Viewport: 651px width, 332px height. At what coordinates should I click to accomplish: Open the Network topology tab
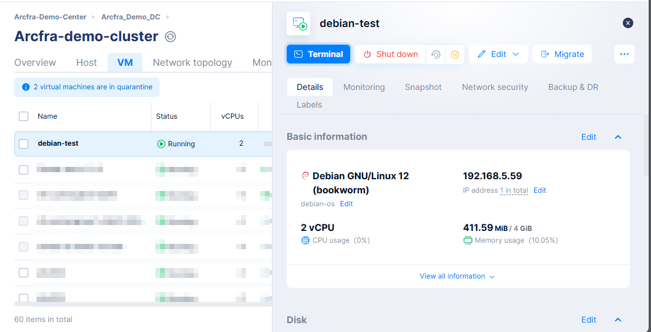tap(192, 62)
